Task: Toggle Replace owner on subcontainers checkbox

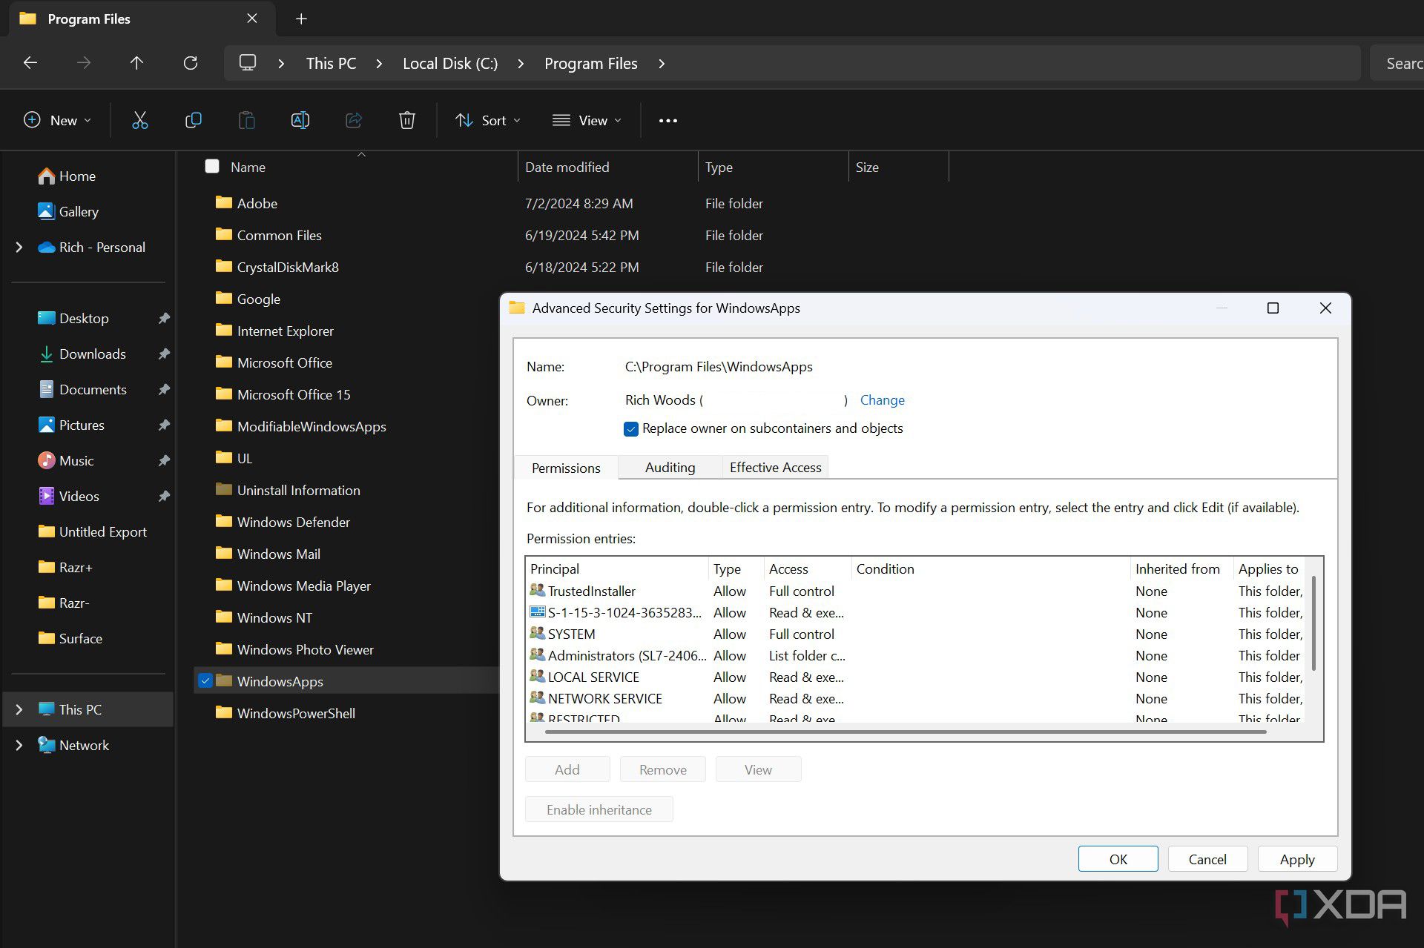Action: click(630, 428)
